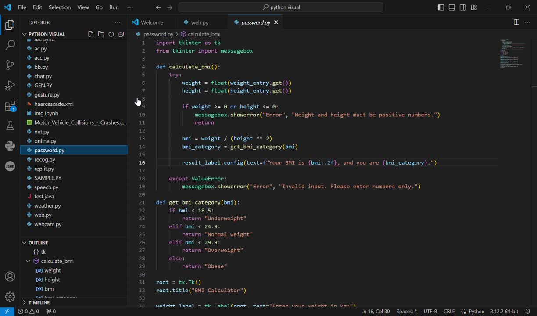
Task: Collapse the OUTLINE section
Action: click(38, 243)
